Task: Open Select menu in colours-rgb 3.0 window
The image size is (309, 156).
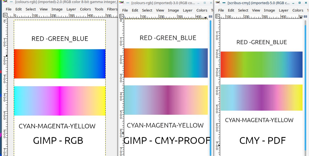Action: coord(147,10)
